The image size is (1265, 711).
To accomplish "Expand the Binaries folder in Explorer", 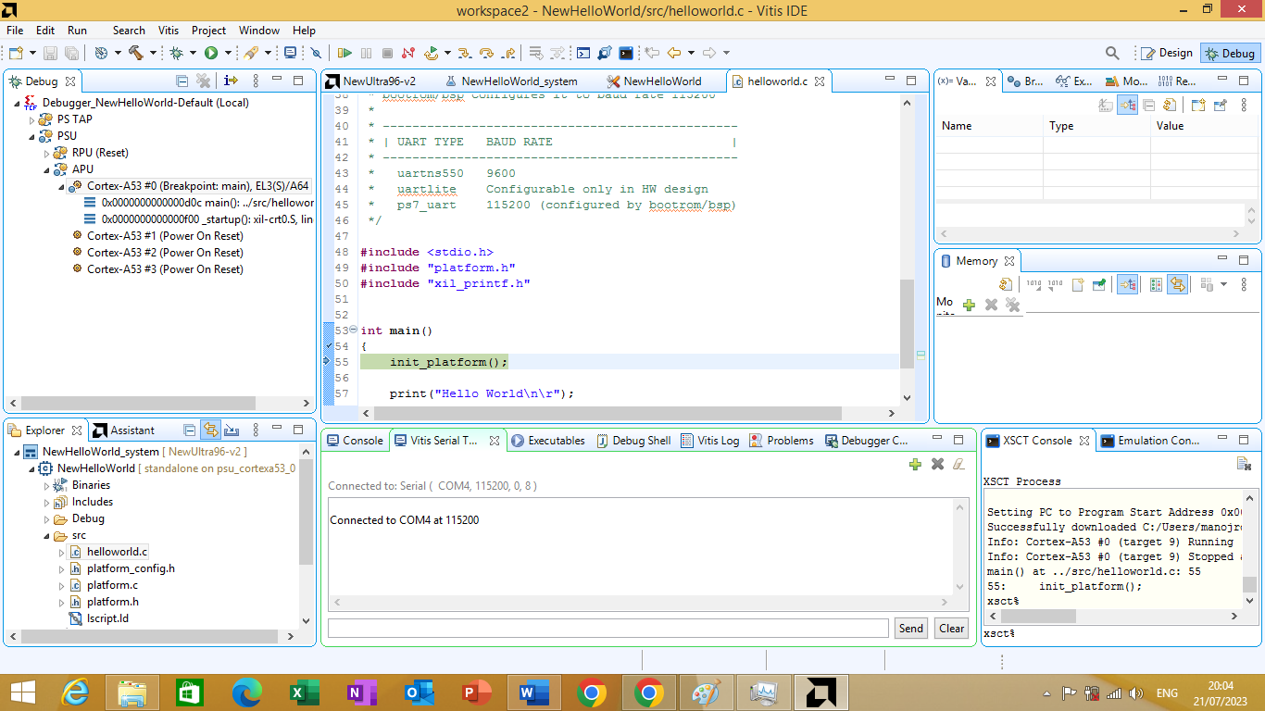I will coord(46,485).
